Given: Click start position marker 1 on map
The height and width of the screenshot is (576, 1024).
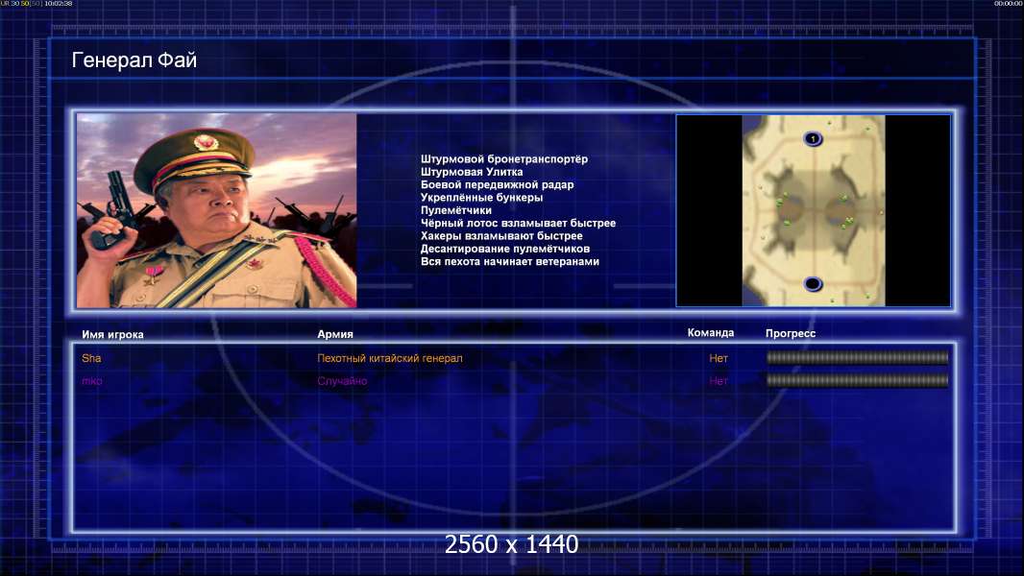Looking at the screenshot, I should coord(813,139).
